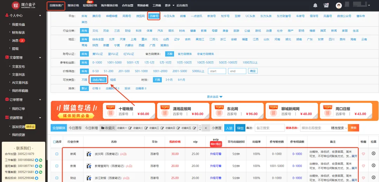The width and height of the screenshot is (379, 182).
Task: Click 升级可看 in the 武汉网 row
Action: (x=215, y=154)
